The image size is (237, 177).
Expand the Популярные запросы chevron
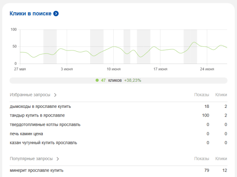[58, 159]
